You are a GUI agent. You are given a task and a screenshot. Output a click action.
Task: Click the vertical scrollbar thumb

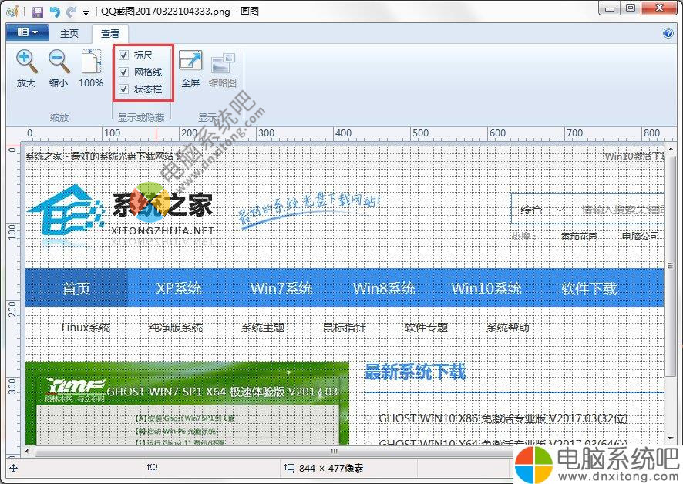point(670,266)
